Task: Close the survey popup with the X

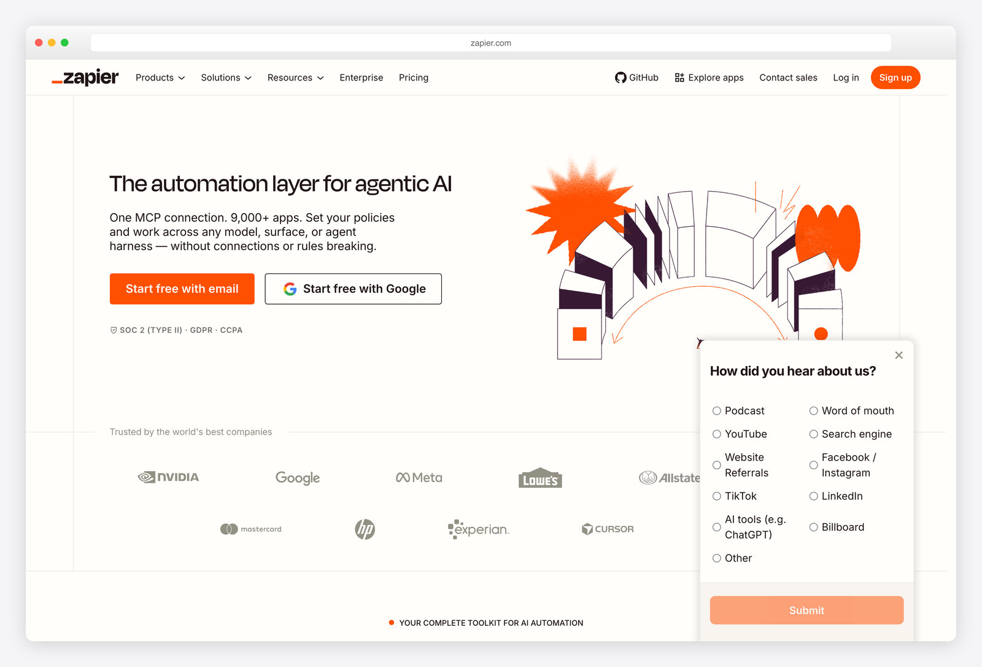Action: click(899, 355)
